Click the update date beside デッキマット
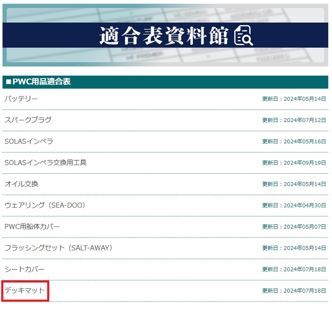This screenshot has height=313, width=332. click(x=294, y=290)
